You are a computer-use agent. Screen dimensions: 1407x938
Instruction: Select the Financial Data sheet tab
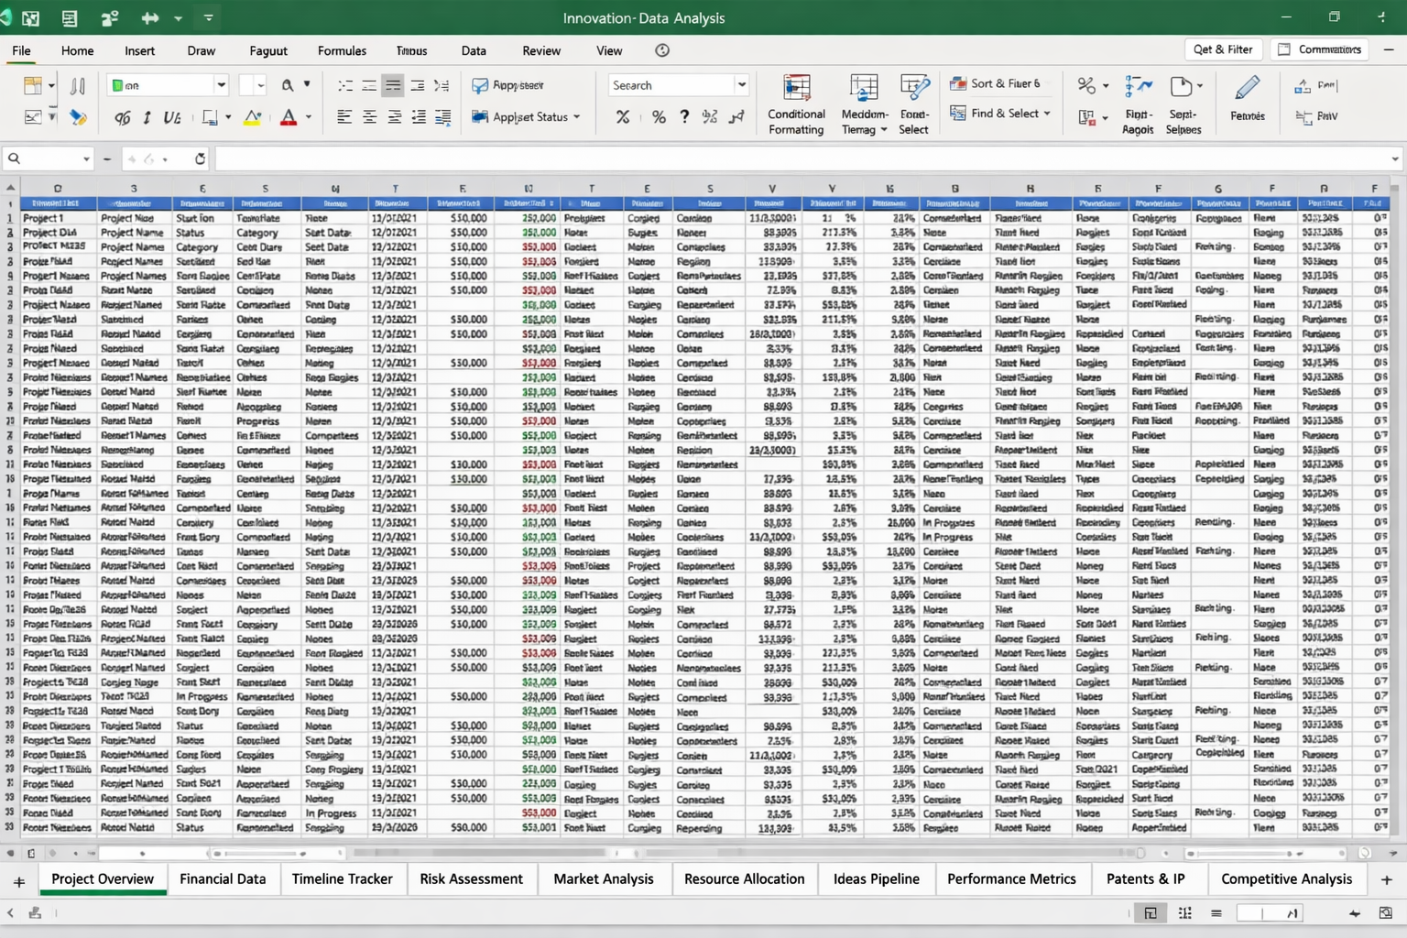[x=223, y=878]
